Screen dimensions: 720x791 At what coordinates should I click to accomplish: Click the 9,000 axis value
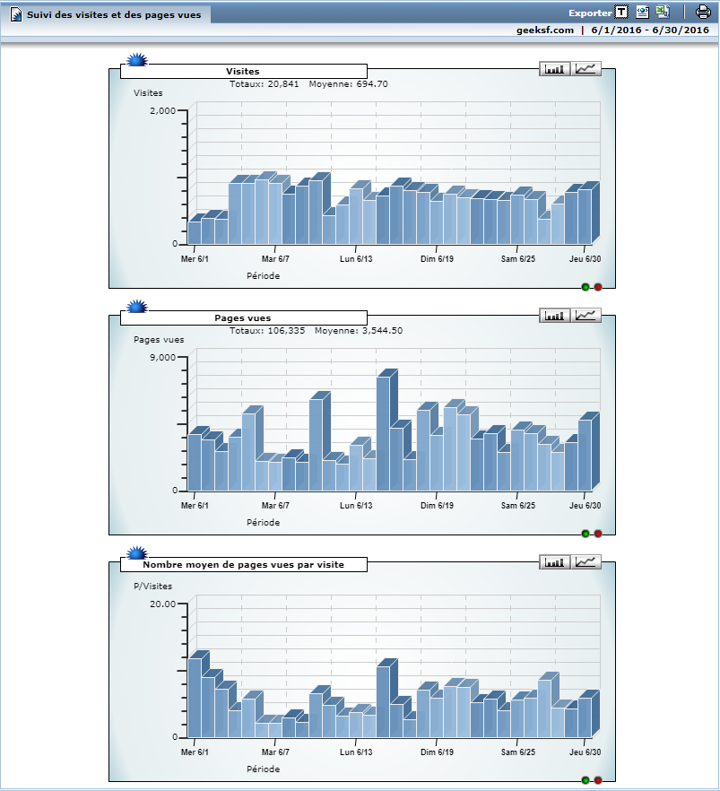162,357
